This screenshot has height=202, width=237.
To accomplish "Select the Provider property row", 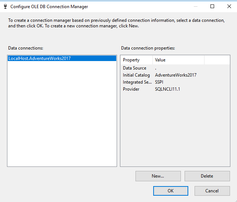I will point(131,89).
